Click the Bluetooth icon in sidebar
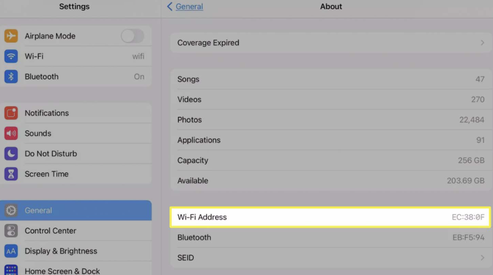This screenshot has height=275, width=493. tap(11, 76)
